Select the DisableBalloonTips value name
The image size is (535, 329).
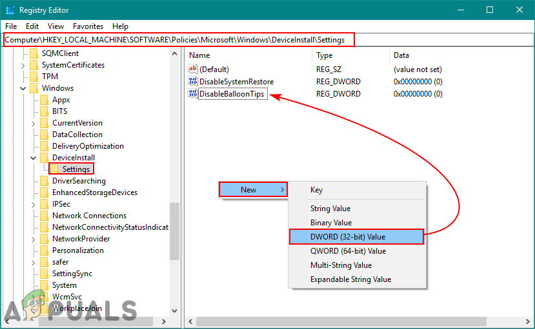coord(232,94)
